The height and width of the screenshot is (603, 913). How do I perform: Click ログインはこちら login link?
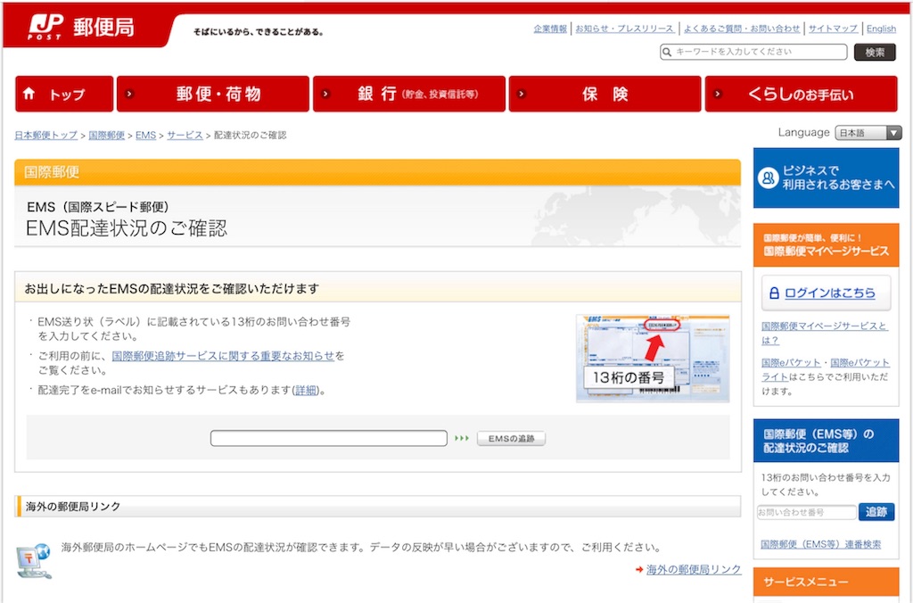830,293
